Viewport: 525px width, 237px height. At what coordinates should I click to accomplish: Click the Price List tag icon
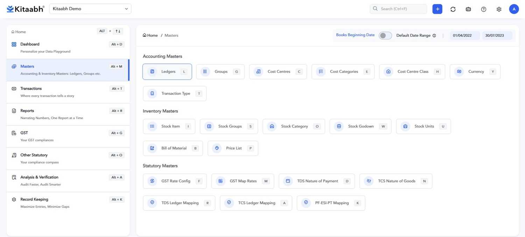click(x=217, y=148)
